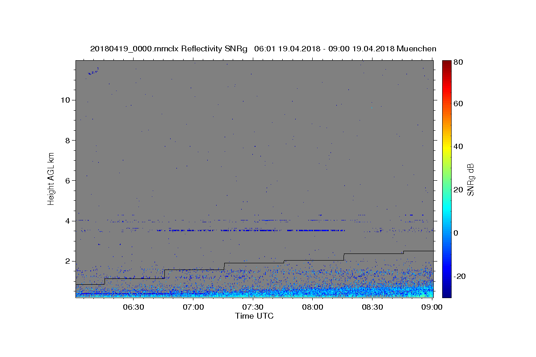
Task: Click the colorbar value 20
Action: coord(459,190)
